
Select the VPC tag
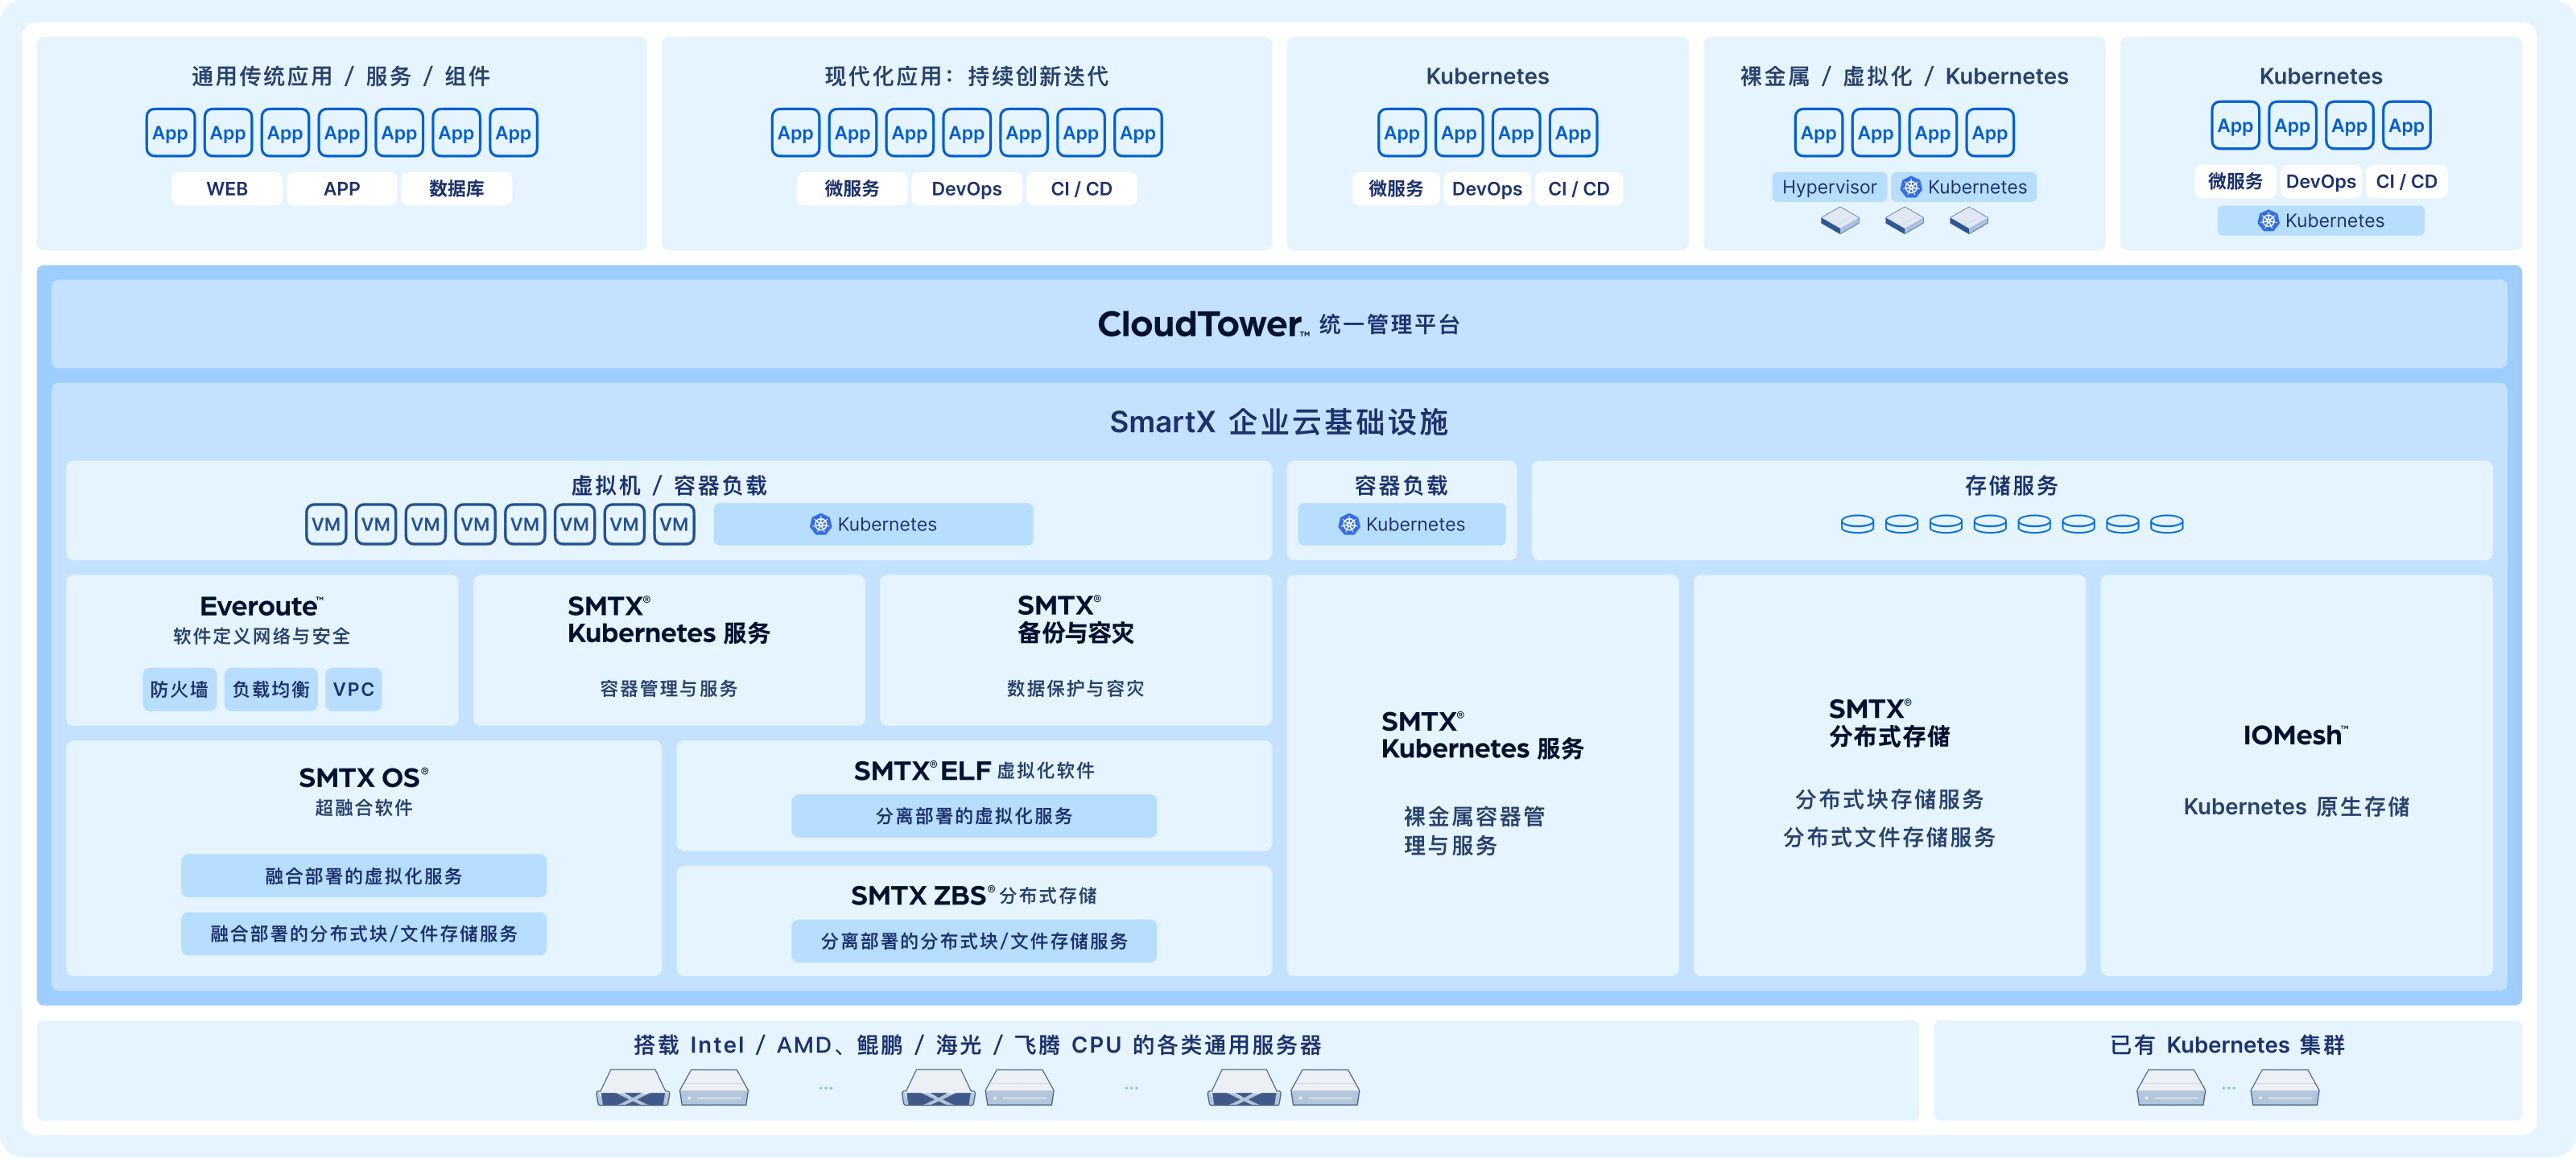pyautogui.click(x=353, y=689)
